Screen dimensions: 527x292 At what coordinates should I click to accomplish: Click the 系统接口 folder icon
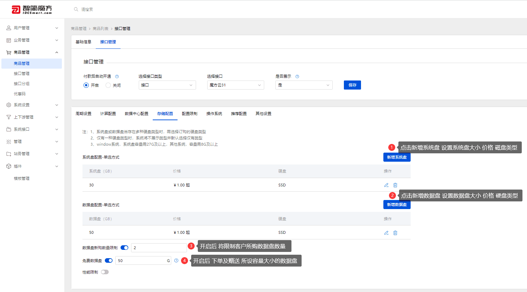point(9,129)
